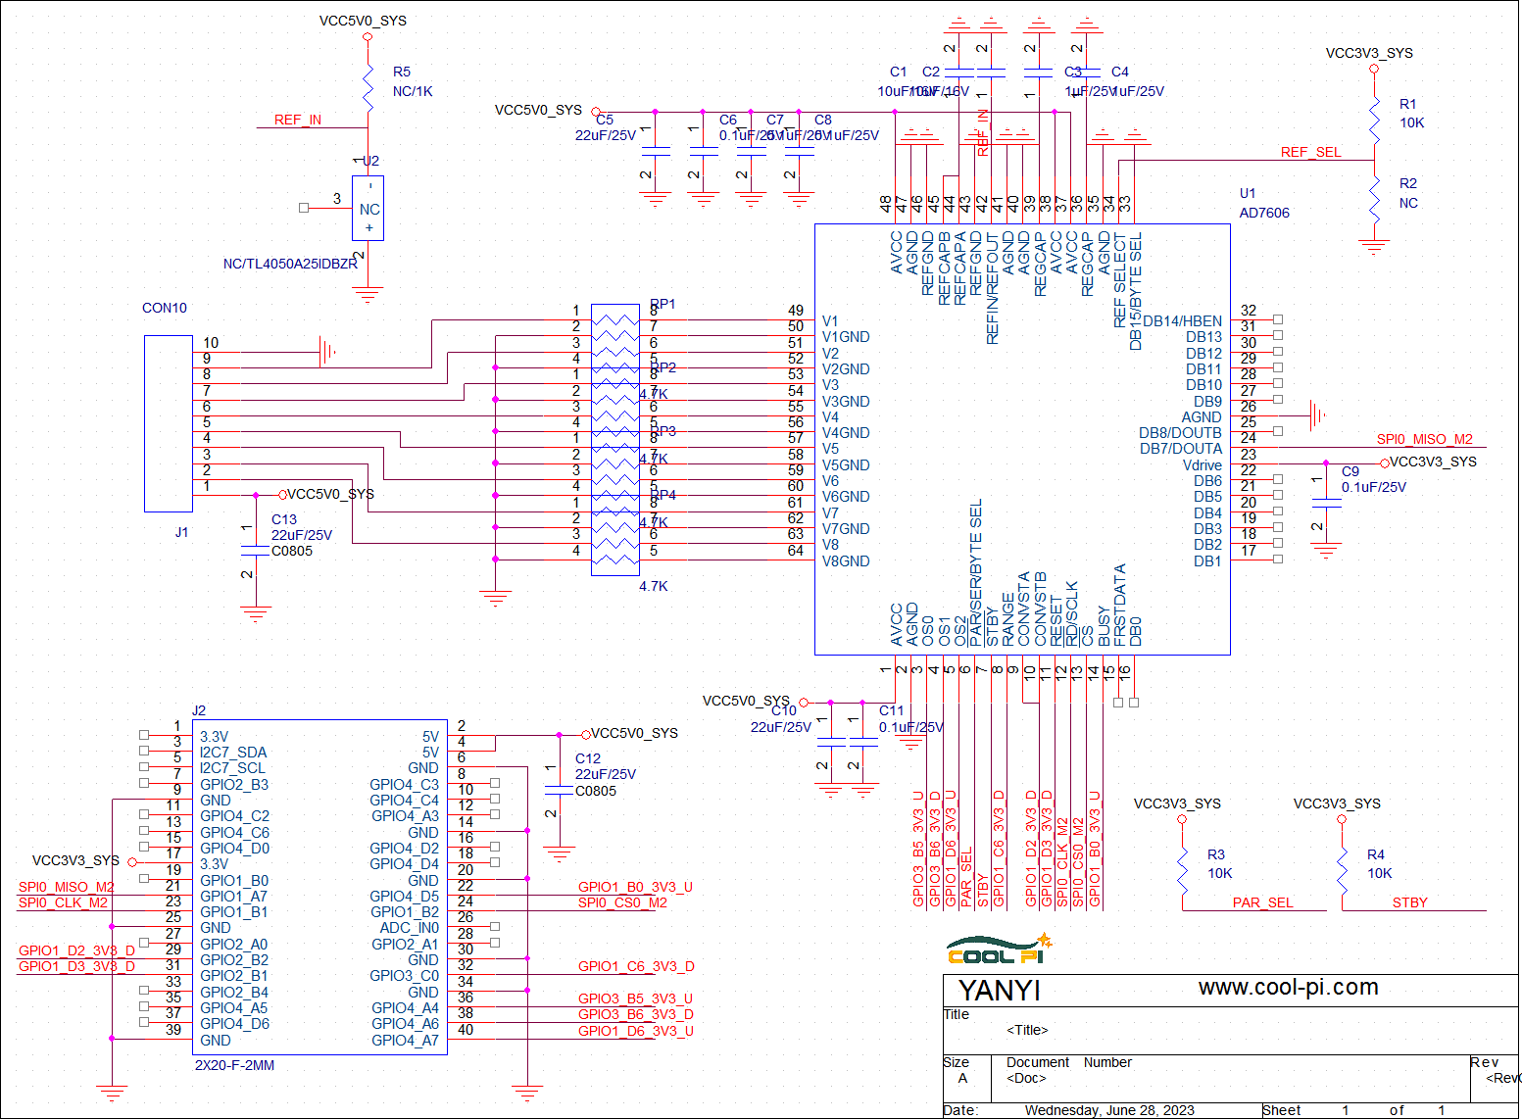Click the ground symbol on CON10 pin 10

tap(328, 351)
